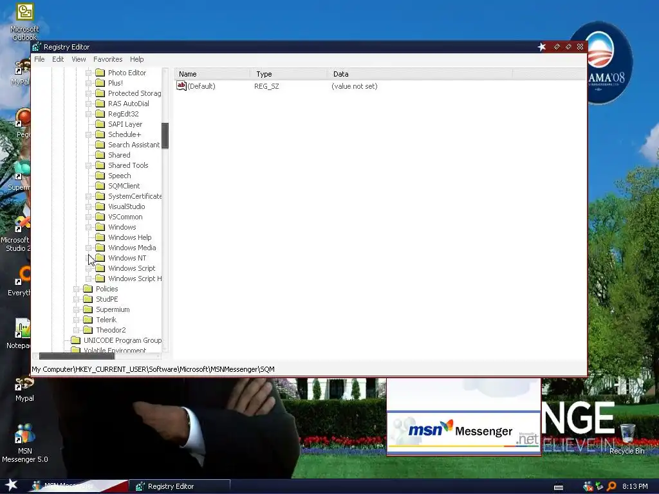Click the Supermium key folder icon
This screenshot has width=659, height=494.
(88, 309)
